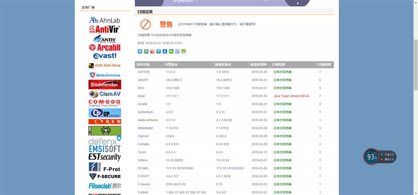Share result via Renren icon
The height and width of the screenshot is (195, 418).
point(165,51)
